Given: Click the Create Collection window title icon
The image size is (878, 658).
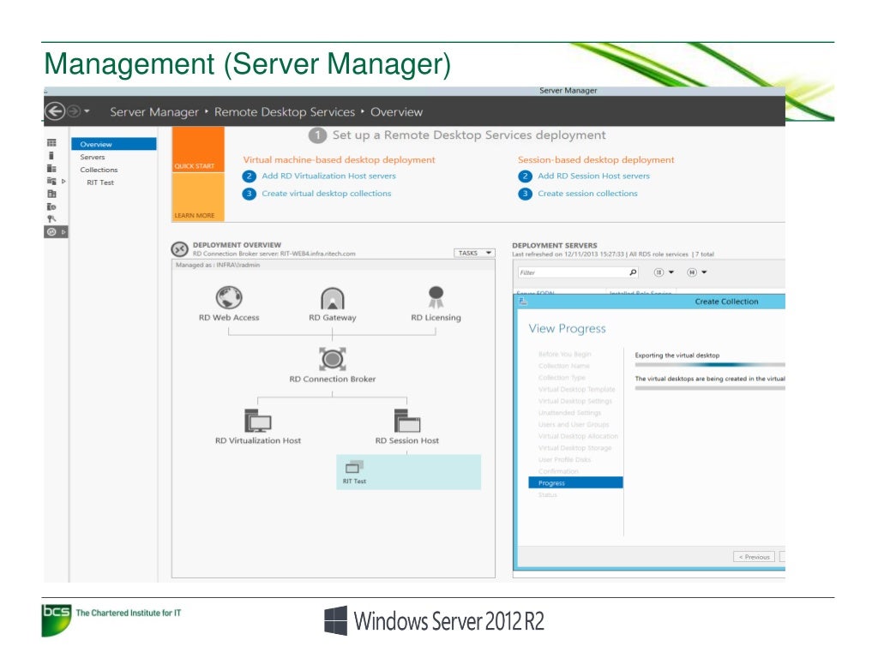Looking at the screenshot, I should tap(523, 302).
